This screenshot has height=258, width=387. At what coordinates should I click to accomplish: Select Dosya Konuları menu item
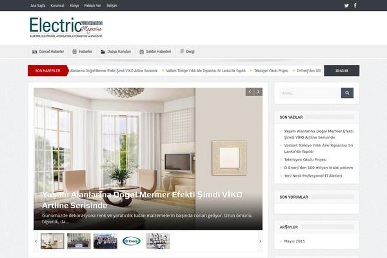tap(115, 52)
